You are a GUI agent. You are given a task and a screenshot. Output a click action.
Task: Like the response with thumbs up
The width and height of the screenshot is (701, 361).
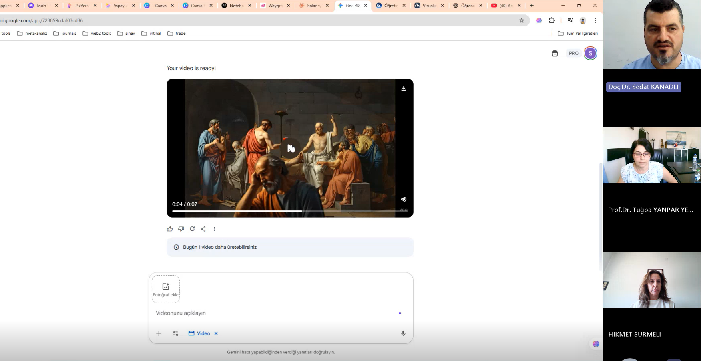click(x=170, y=229)
